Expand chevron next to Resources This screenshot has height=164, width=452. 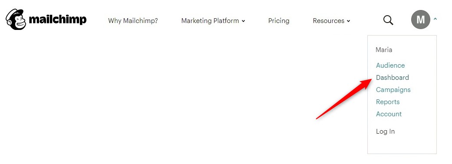(349, 21)
